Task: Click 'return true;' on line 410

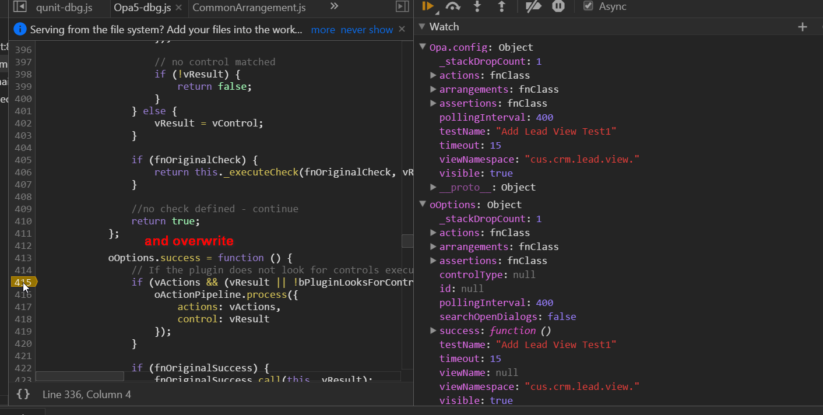Action: point(166,221)
